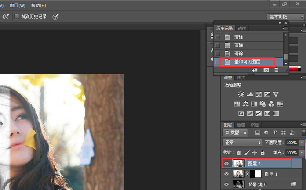Screen dimensions: 306x190
Task: Create new document from current state icon
Action: click(x=255, y=70)
